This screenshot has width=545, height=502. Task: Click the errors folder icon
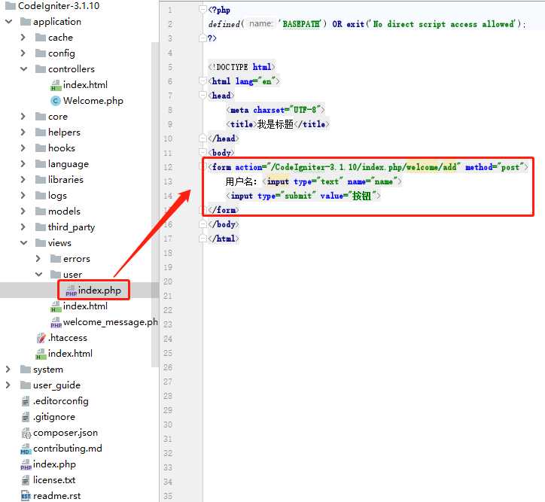56,258
